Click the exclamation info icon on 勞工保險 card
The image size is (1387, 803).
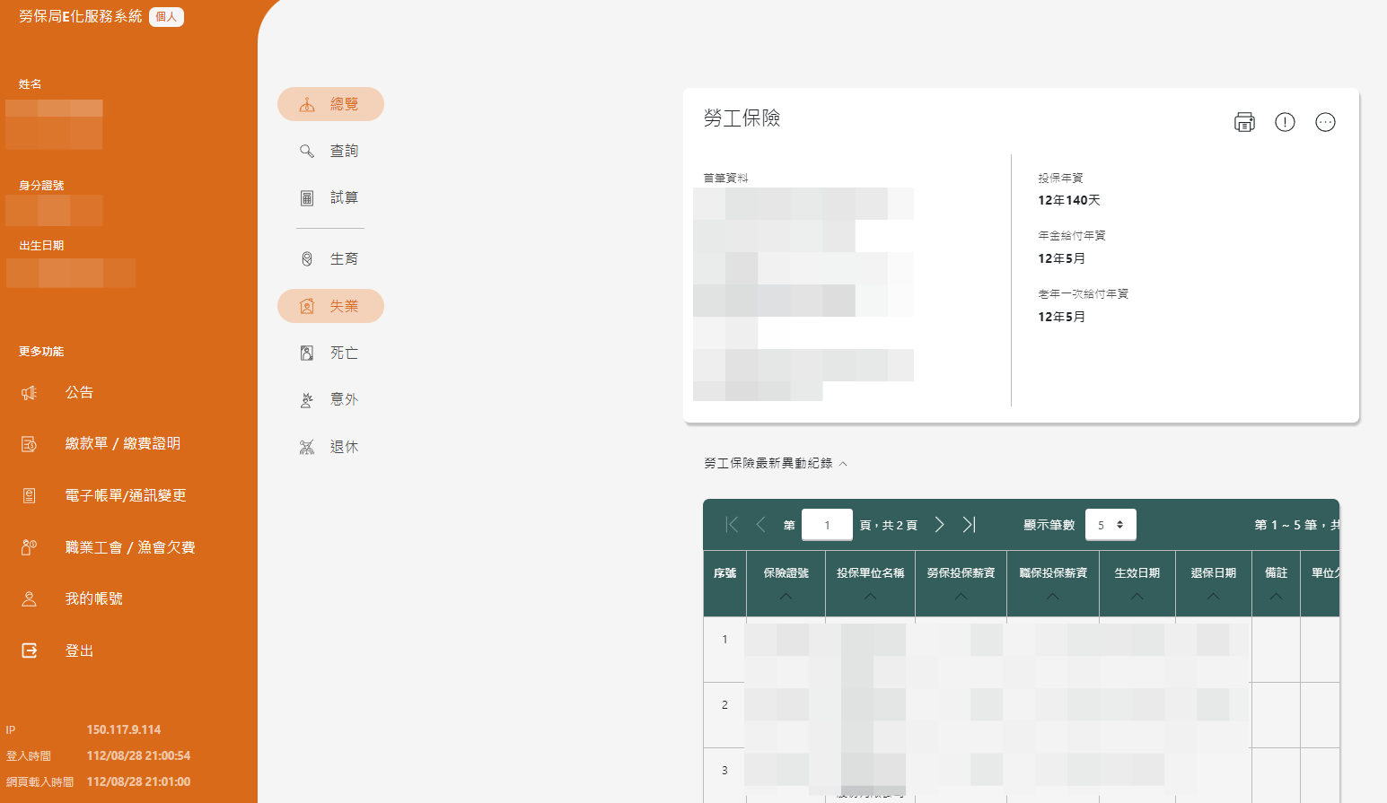coord(1285,122)
